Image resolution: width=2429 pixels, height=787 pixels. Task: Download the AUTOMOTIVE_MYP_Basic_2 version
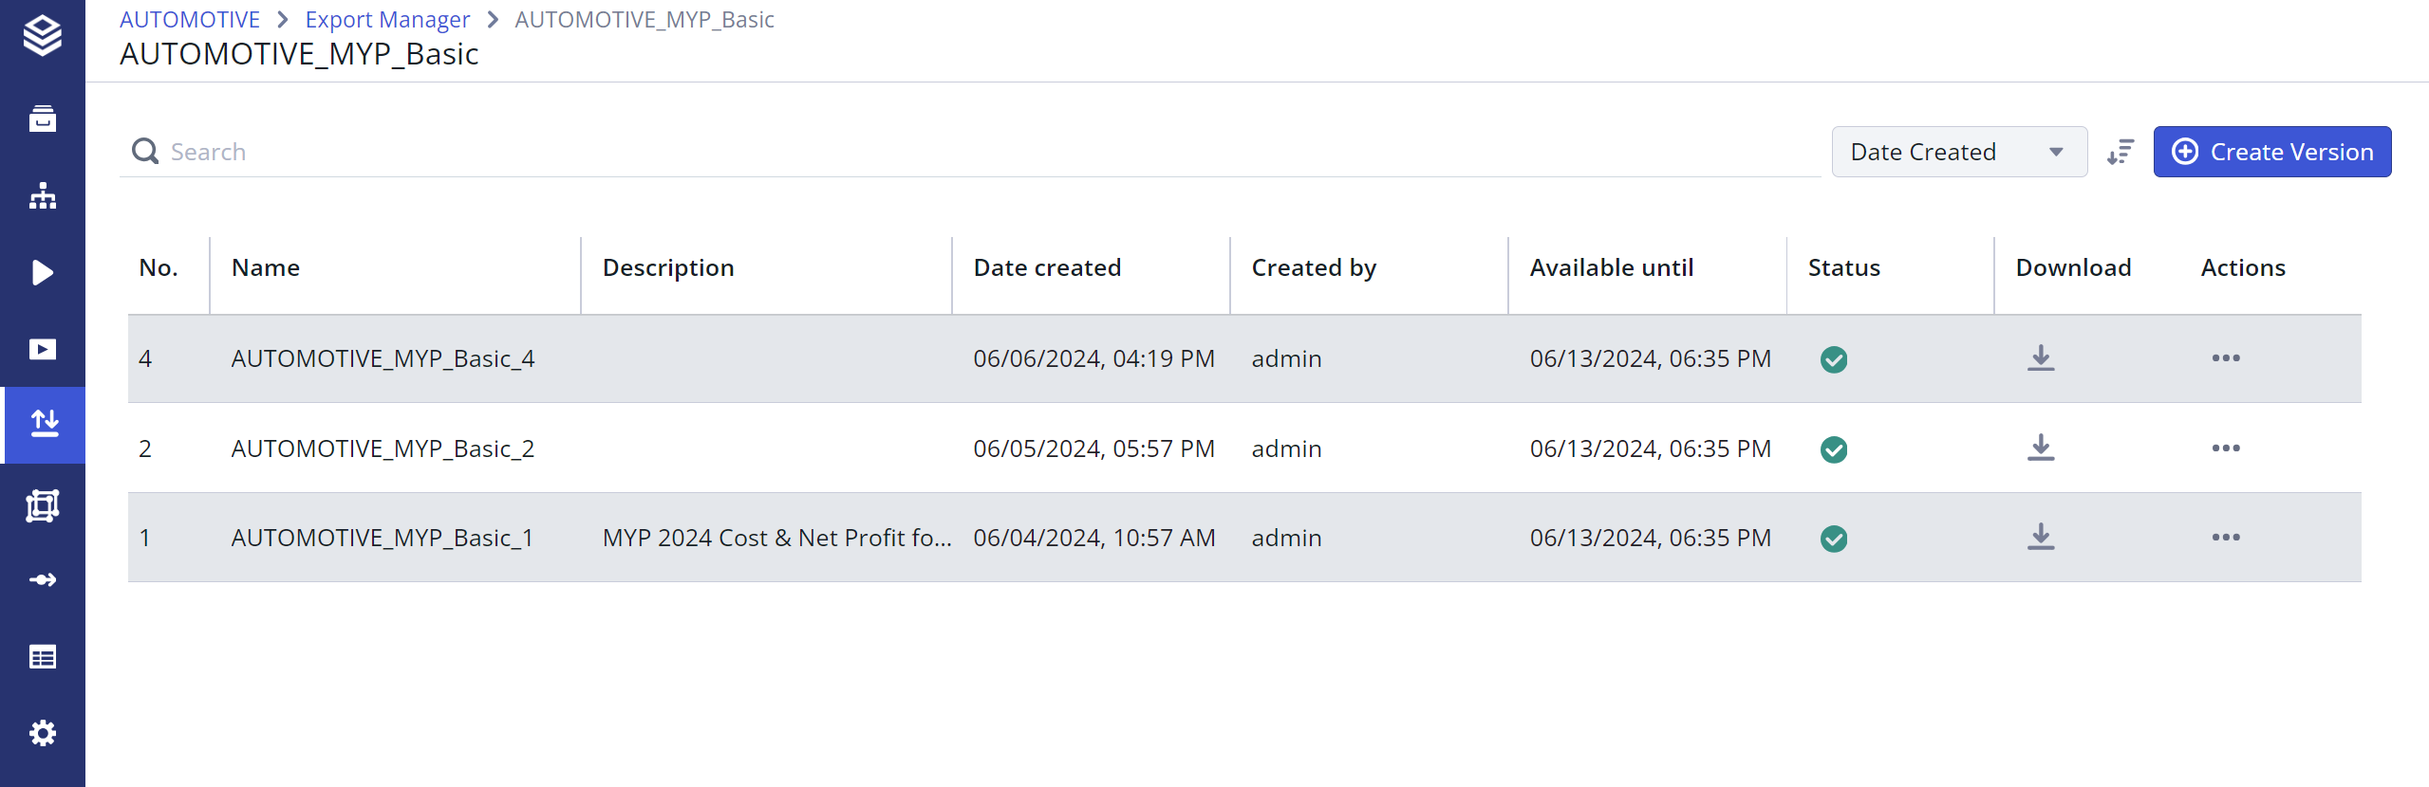(2040, 448)
